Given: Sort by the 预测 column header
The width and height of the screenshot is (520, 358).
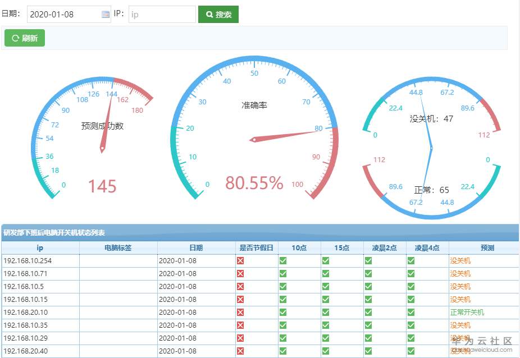Looking at the screenshot, I should tap(484, 247).
